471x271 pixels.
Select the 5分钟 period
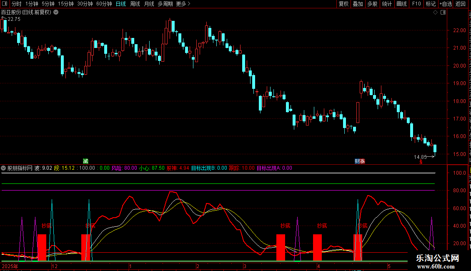[x=48, y=4]
